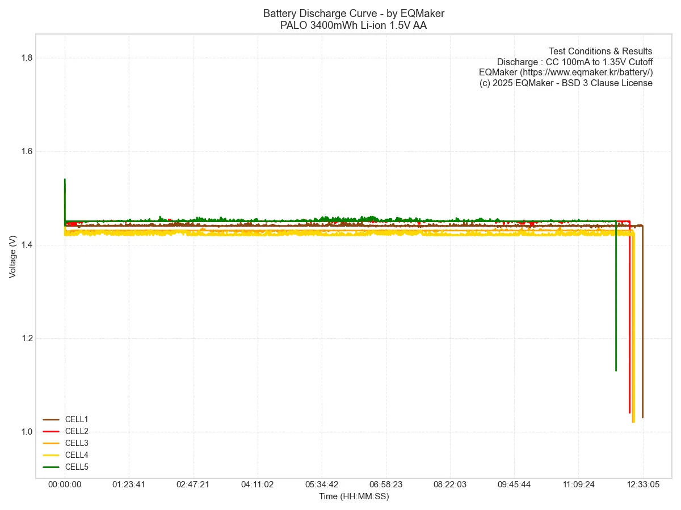Click the 'Test Conditions & Results' heading
The image size is (681, 510).
[600, 52]
